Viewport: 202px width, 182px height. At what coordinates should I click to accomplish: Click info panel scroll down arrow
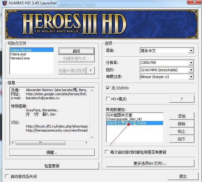(x=92, y=138)
